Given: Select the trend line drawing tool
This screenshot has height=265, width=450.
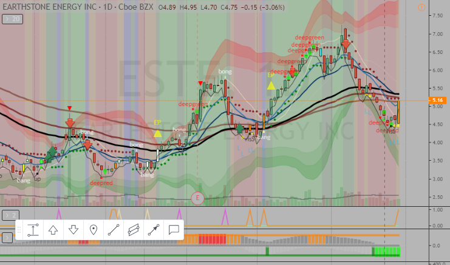Looking at the screenshot, I should coord(114,230).
